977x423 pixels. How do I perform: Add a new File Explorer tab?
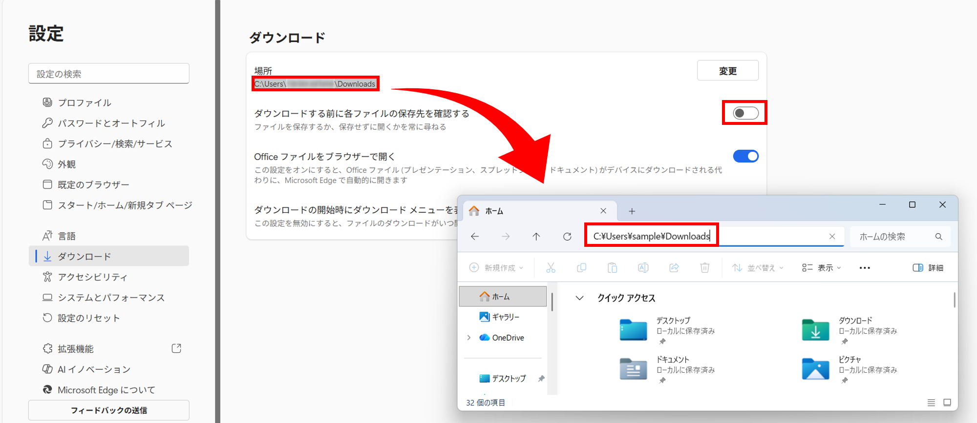(632, 211)
